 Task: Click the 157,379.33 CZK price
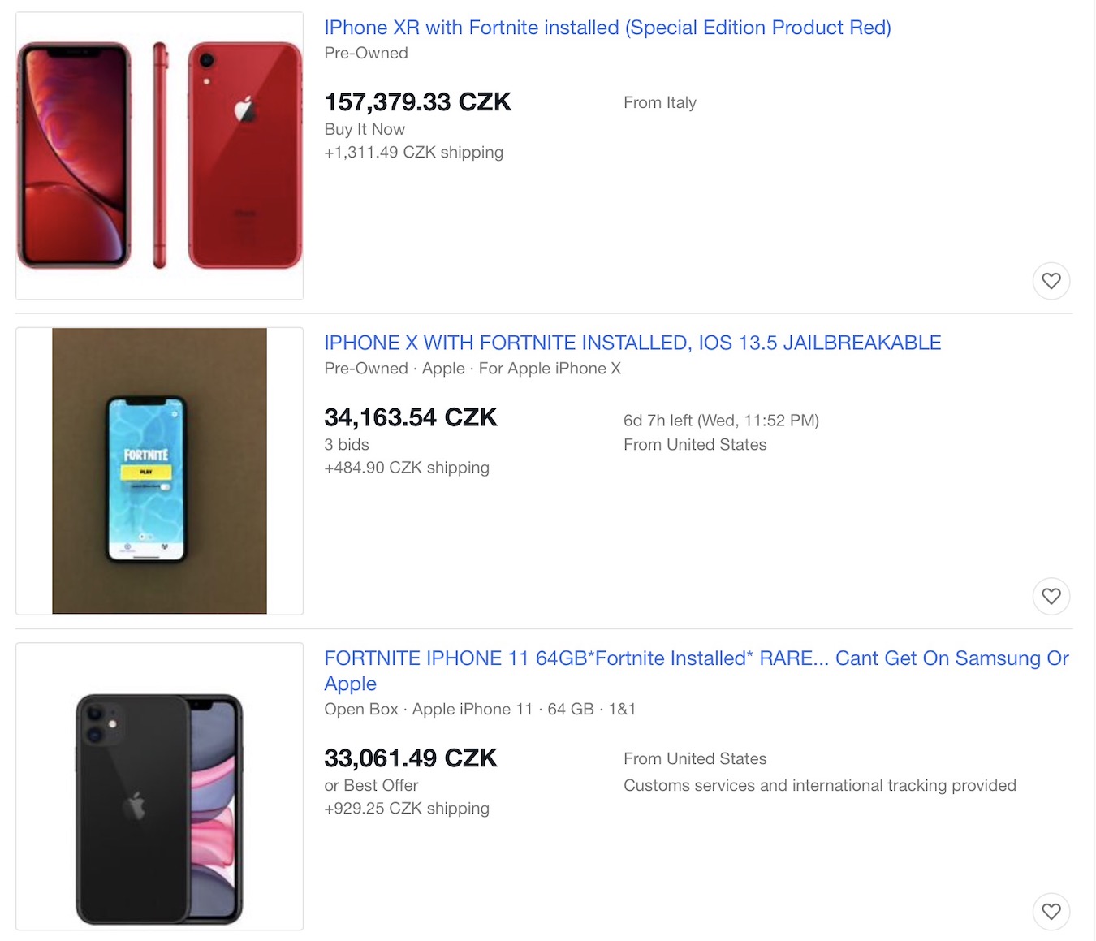click(418, 102)
